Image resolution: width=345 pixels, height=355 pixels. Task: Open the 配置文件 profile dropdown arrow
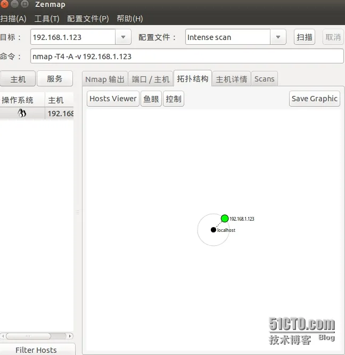pos(278,37)
